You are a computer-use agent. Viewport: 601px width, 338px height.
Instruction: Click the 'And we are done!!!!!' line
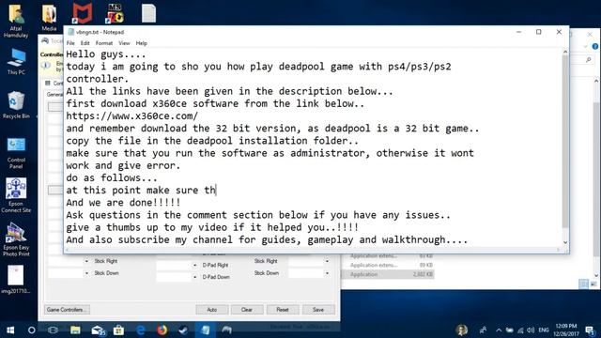(123, 203)
